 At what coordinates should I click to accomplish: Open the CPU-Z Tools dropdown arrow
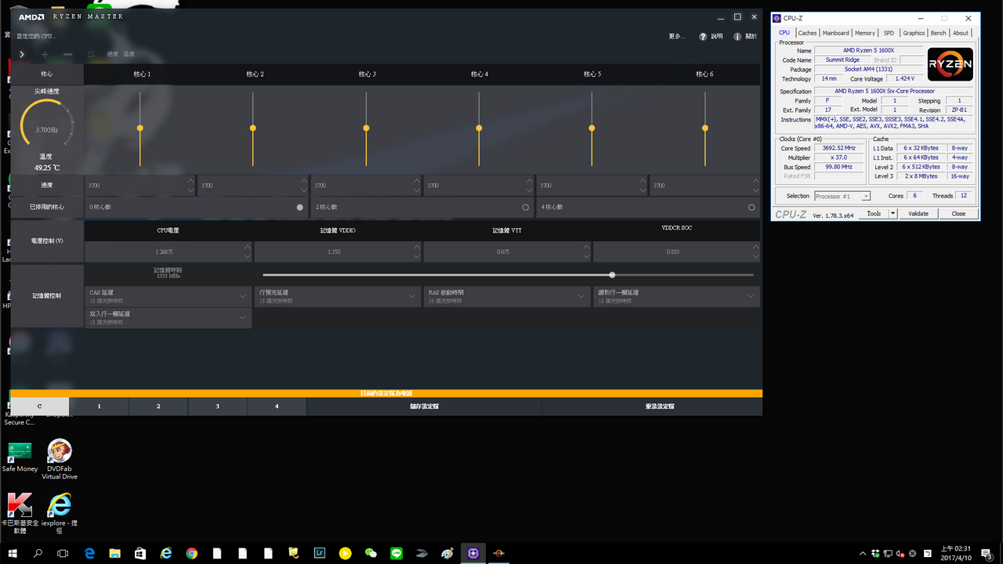coord(893,213)
